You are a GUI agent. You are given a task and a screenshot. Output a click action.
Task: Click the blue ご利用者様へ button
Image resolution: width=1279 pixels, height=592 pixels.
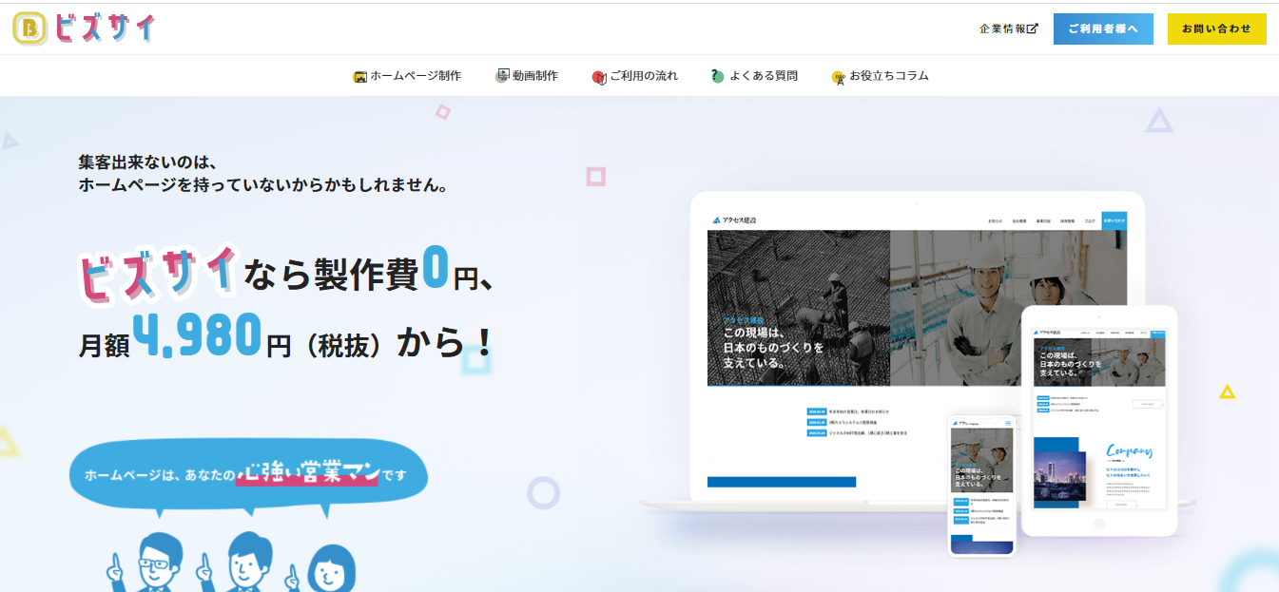click(x=1102, y=29)
